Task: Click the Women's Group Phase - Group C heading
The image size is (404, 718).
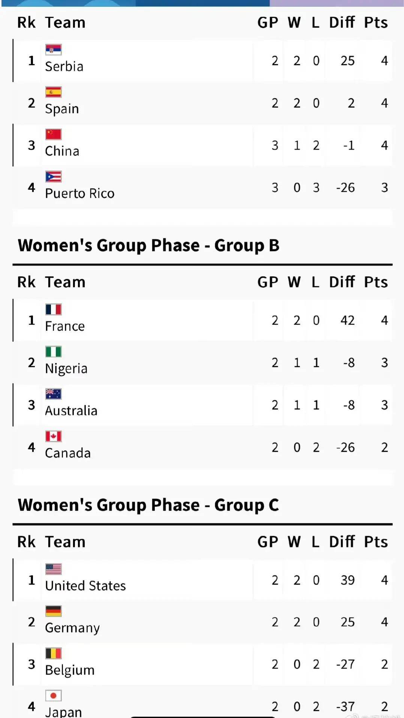Action: [148, 505]
